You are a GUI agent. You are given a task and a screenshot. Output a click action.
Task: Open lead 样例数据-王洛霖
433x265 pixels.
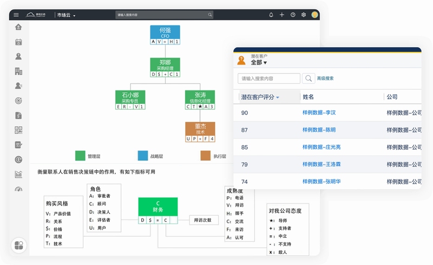[x=322, y=164]
